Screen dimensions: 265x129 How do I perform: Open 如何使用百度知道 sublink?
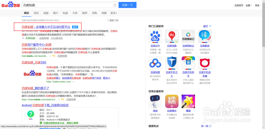pyautogui.click(x=72, y=78)
